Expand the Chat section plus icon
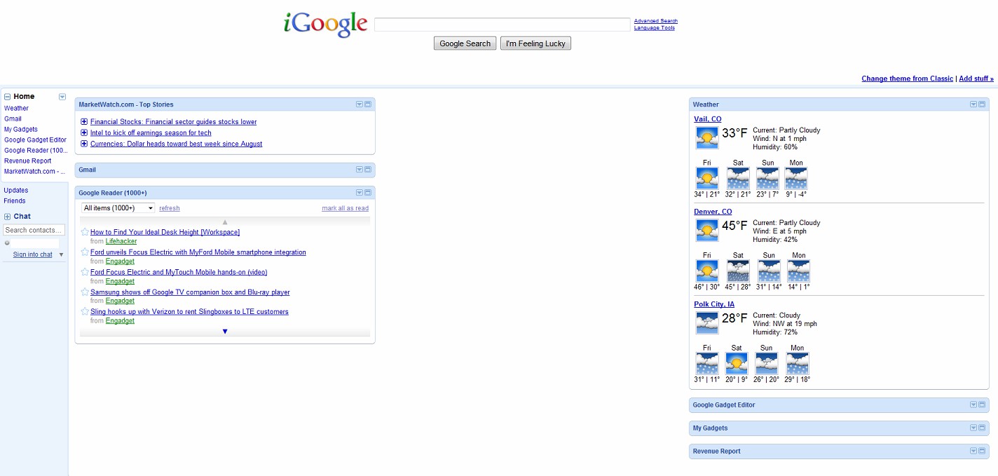Screen dimensions: 998x476 click(8, 217)
